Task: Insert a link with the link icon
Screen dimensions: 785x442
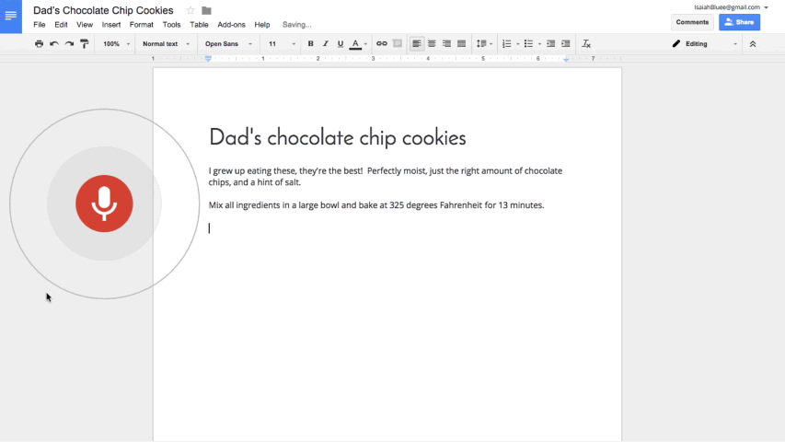Action: [382, 44]
